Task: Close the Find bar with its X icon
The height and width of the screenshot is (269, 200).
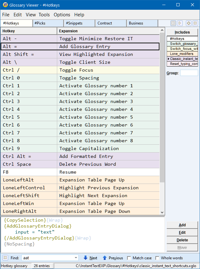Action: click(x=5, y=258)
